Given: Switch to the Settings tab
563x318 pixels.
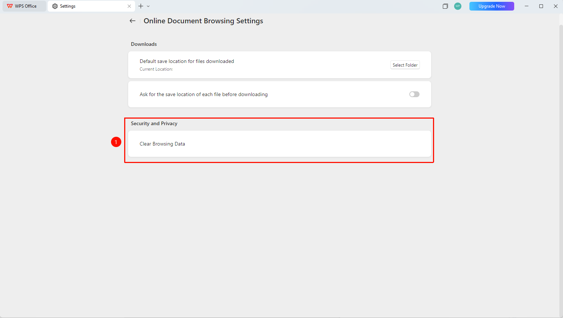Looking at the screenshot, I should tap(91, 6).
